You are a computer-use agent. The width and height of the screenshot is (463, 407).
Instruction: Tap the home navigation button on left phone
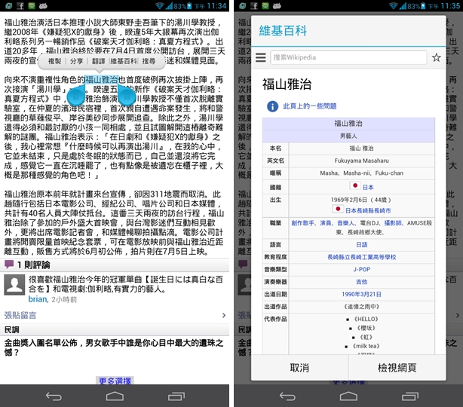click(115, 396)
